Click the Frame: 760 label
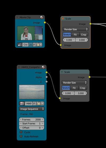The height and width of the screenshot is (148, 106). 27,114
